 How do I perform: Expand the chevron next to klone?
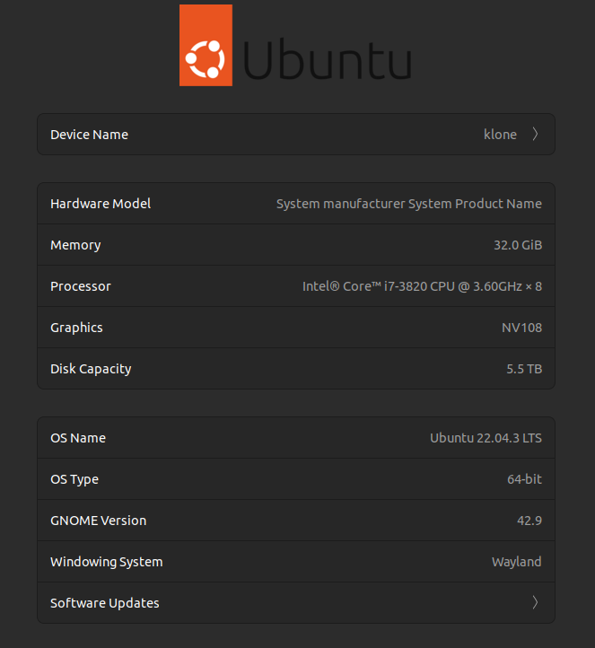[x=536, y=135]
